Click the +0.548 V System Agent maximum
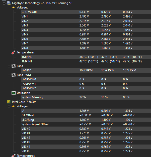 [129, 124]
